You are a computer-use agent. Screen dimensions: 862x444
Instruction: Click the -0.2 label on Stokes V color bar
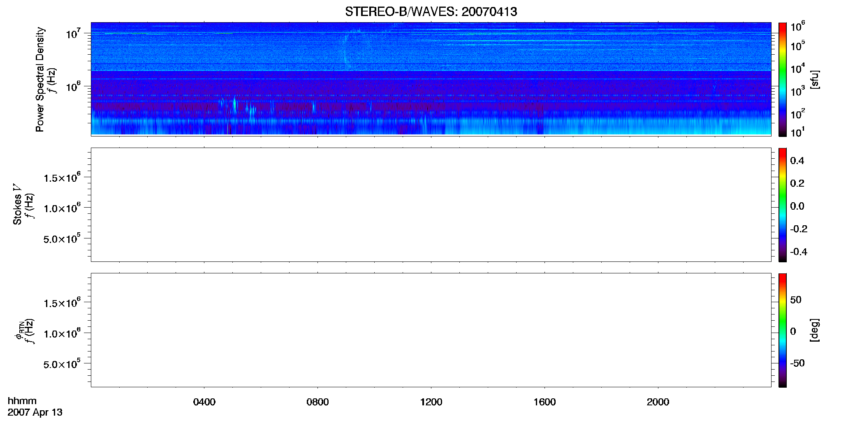(799, 229)
